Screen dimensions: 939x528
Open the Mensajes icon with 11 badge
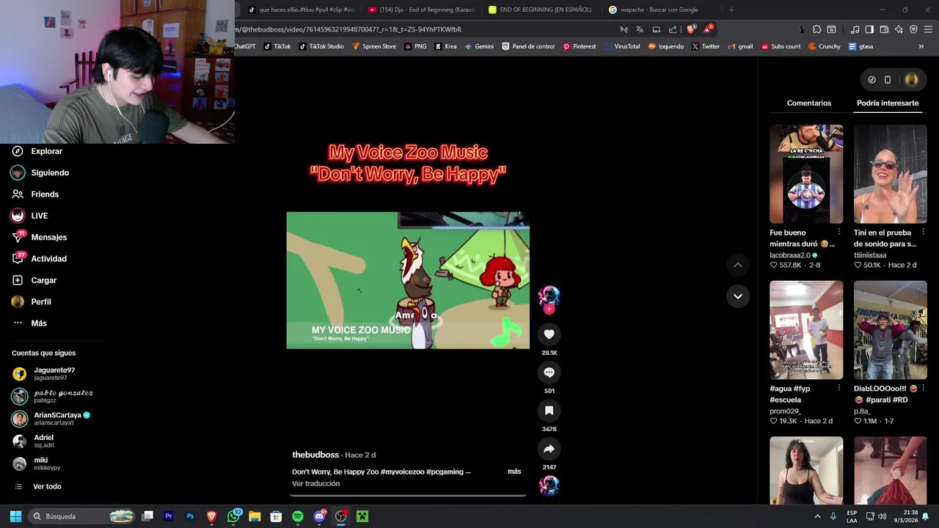18,237
